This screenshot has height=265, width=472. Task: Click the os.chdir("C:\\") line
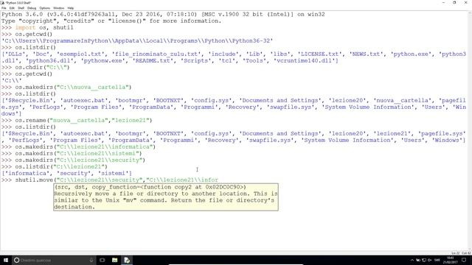tap(35, 67)
